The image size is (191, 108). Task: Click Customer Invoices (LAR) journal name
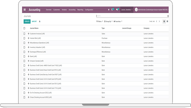coord(37,34)
